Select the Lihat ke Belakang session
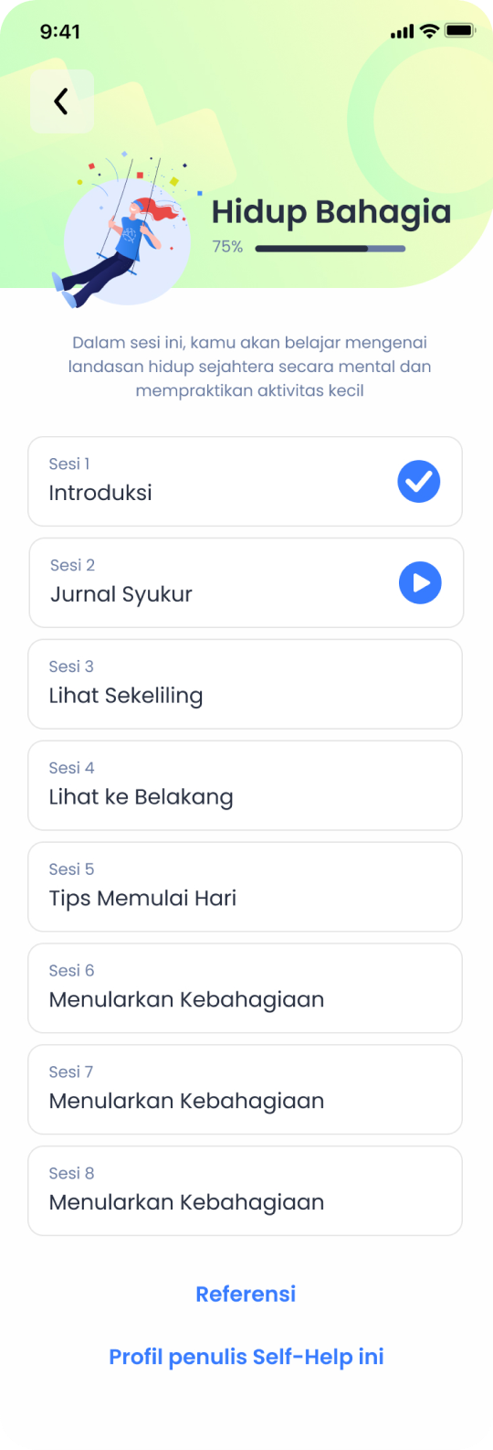The image size is (493, 1450). click(x=246, y=785)
